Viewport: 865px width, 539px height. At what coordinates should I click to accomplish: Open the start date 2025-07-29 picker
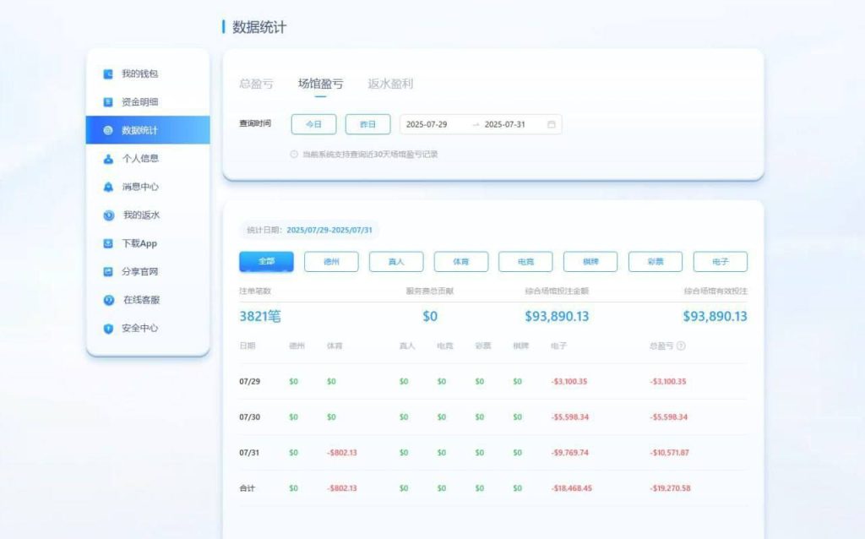[x=427, y=124]
